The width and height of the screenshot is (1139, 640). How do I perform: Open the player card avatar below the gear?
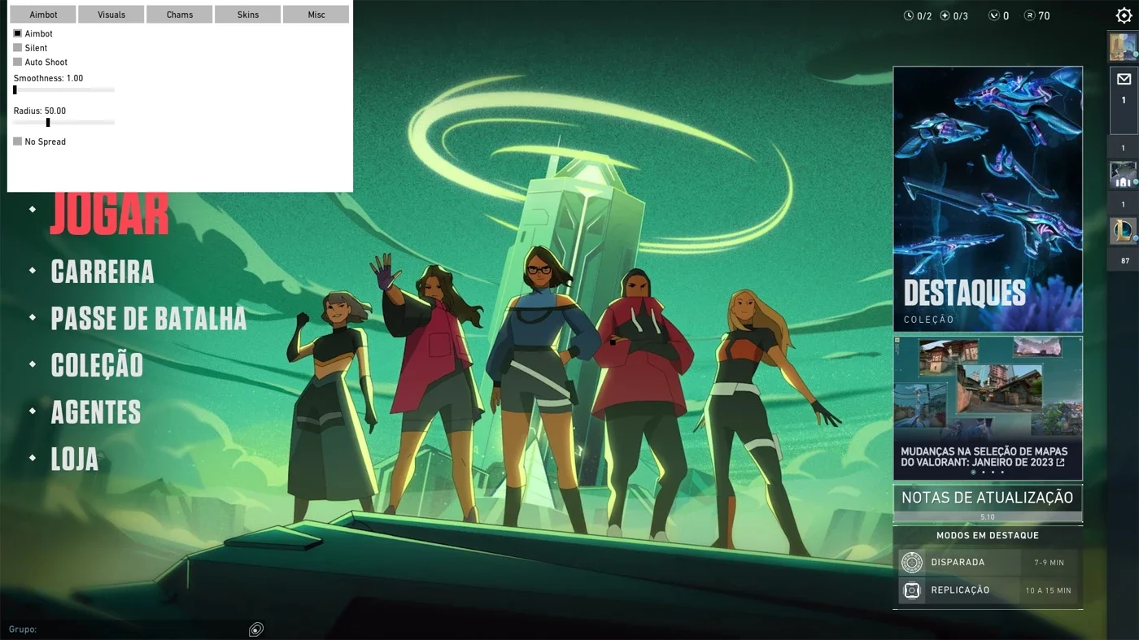(x=1124, y=47)
